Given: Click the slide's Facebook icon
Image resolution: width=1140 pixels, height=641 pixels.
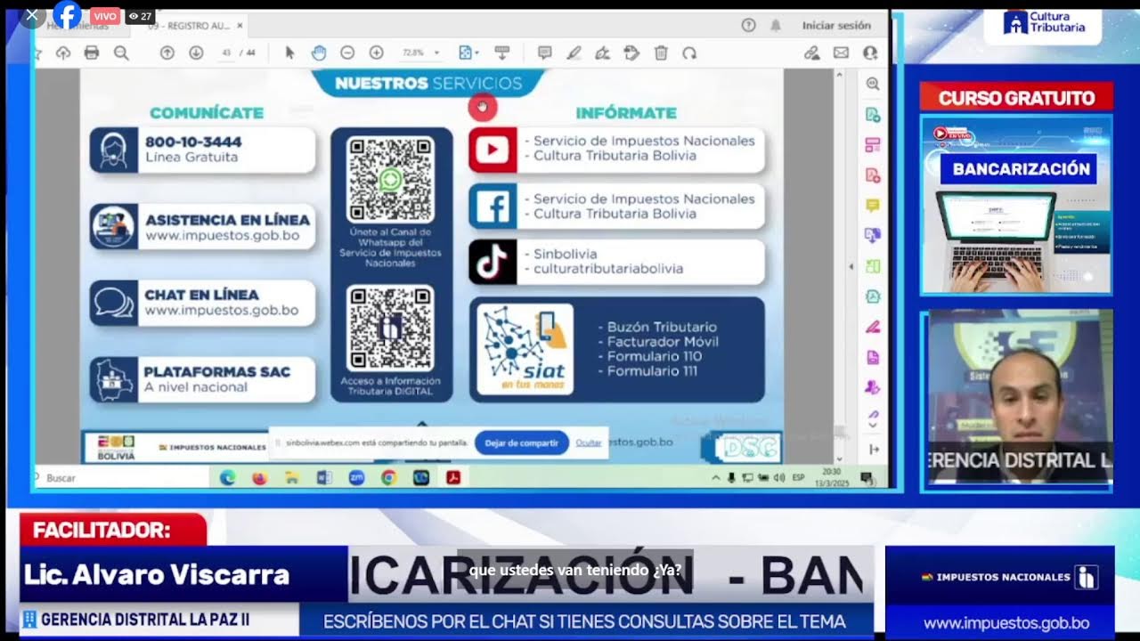Looking at the screenshot, I should click(493, 207).
